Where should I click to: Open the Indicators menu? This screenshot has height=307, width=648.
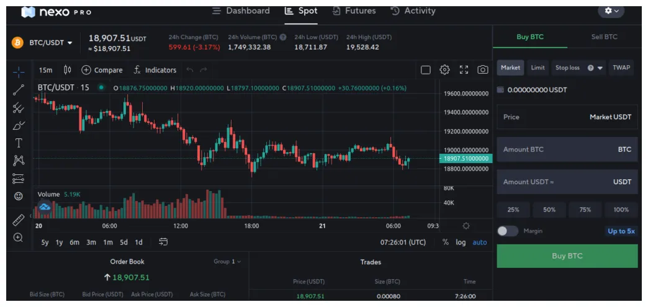pyautogui.click(x=155, y=70)
